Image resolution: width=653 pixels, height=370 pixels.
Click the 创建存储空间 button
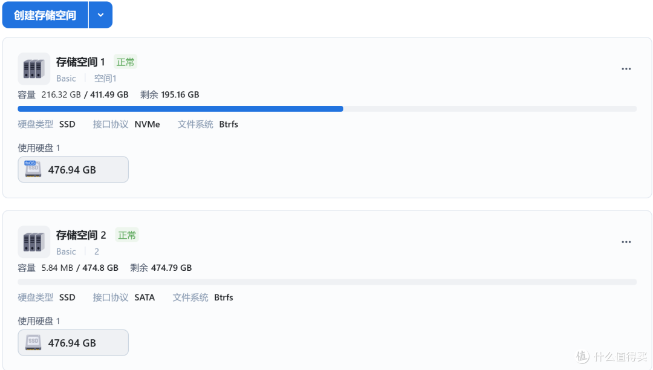(x=45, y=15)
